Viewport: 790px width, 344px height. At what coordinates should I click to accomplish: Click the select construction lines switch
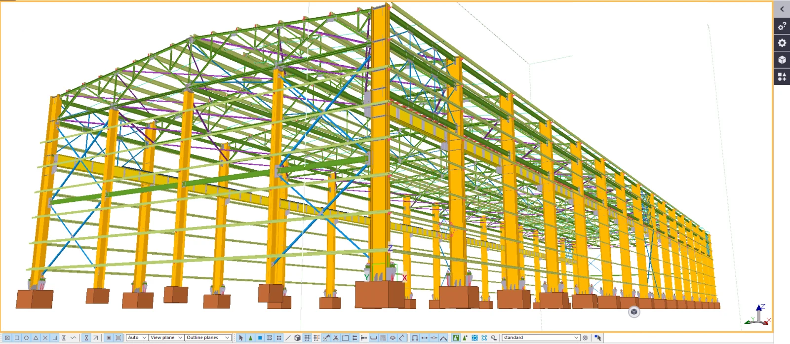pos(288,338)
